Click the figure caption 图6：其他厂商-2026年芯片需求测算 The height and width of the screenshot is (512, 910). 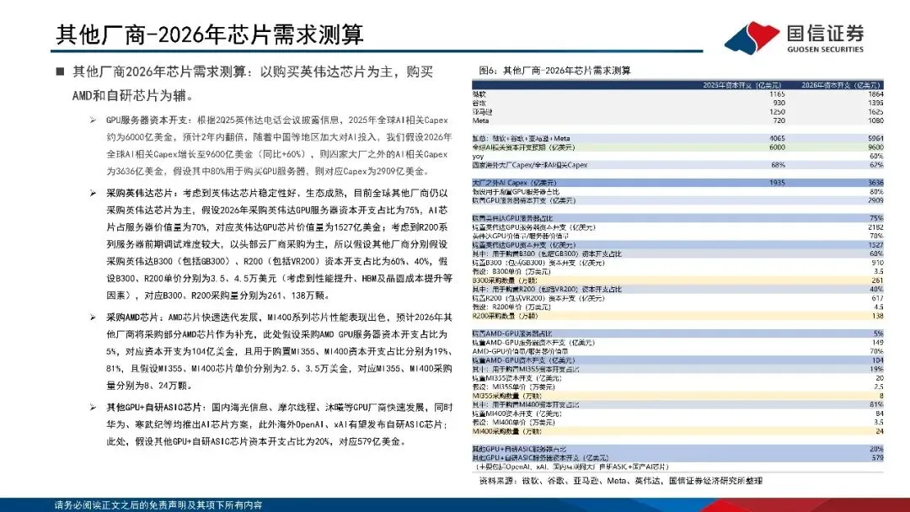point(554,71)
